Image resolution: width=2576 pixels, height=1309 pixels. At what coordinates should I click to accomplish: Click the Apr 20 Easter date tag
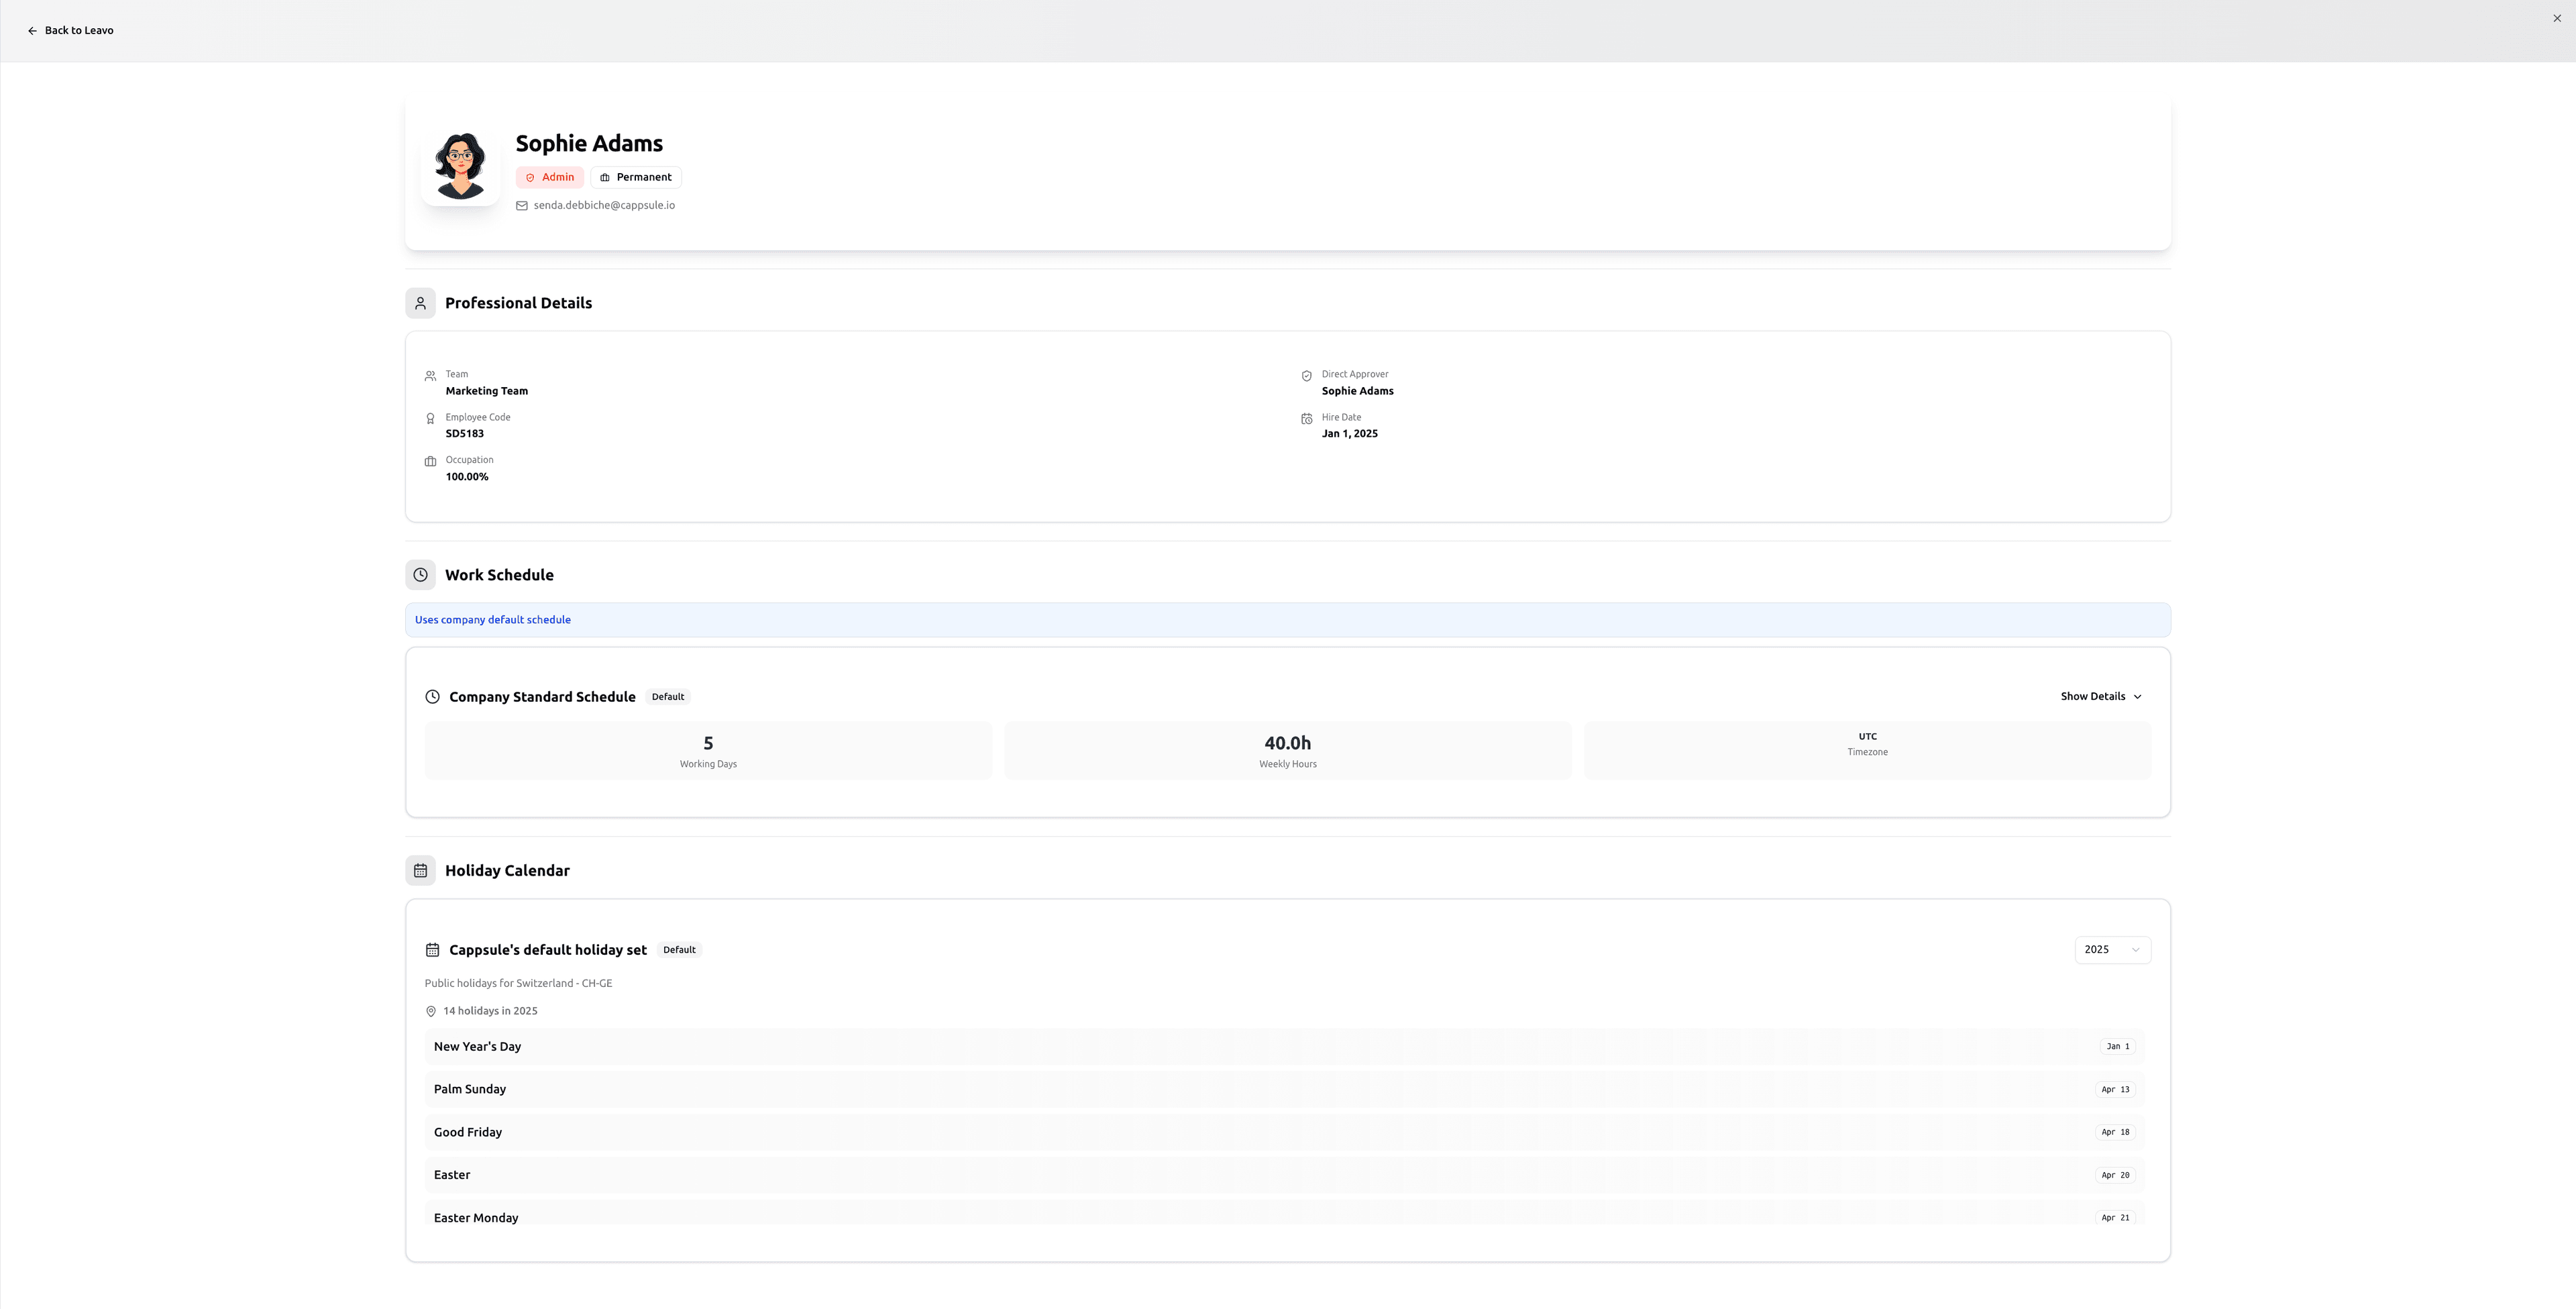(x=2115, y=1176)
